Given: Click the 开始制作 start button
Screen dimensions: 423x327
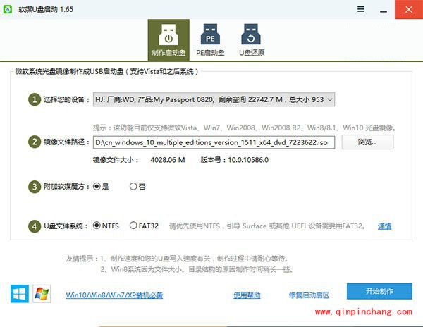Looking at the screenshot, I should pyautogui.click(x=379, y=291).
